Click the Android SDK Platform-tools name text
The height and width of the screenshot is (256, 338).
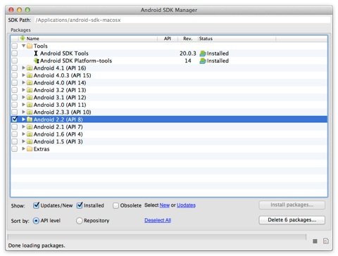click(76, 60)
